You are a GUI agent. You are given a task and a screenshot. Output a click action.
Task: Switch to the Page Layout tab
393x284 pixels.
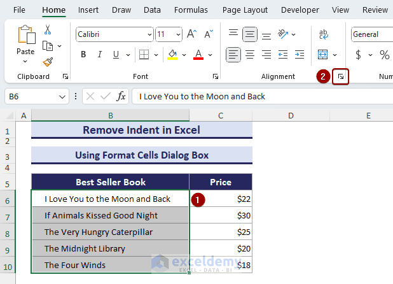[245, 10]
